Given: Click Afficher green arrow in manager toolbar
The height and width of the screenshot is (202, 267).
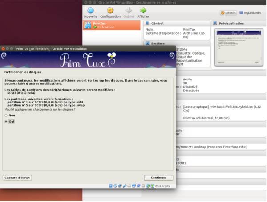Looking at the screenshot, I should pyautogui.click(x=143, y=10).
